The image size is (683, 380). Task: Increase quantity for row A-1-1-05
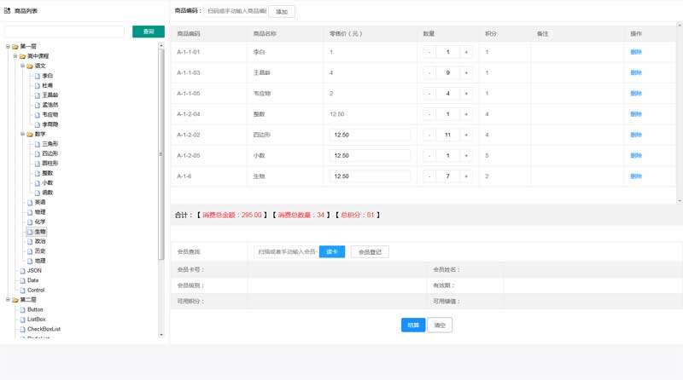(466, 94)
